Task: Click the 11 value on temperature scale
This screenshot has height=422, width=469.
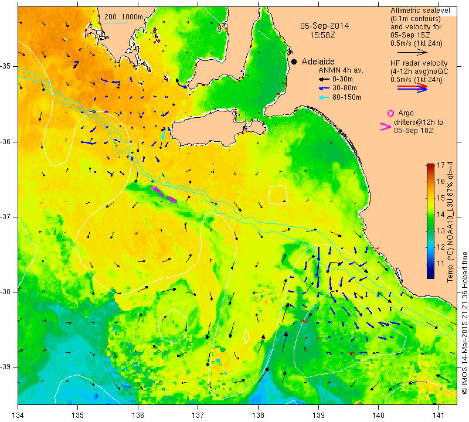Action: click(441, 264)
